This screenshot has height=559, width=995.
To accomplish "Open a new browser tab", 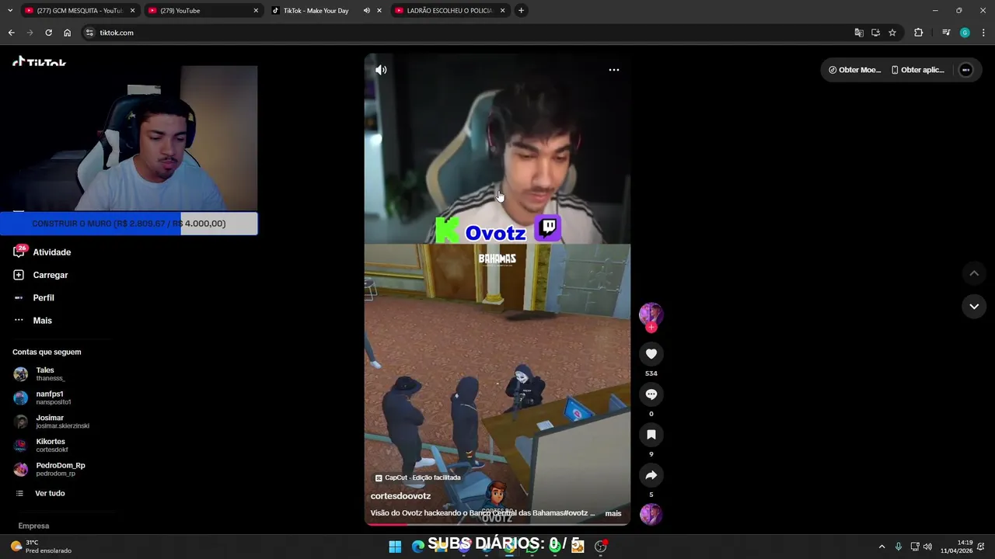I will click(521, 11).
